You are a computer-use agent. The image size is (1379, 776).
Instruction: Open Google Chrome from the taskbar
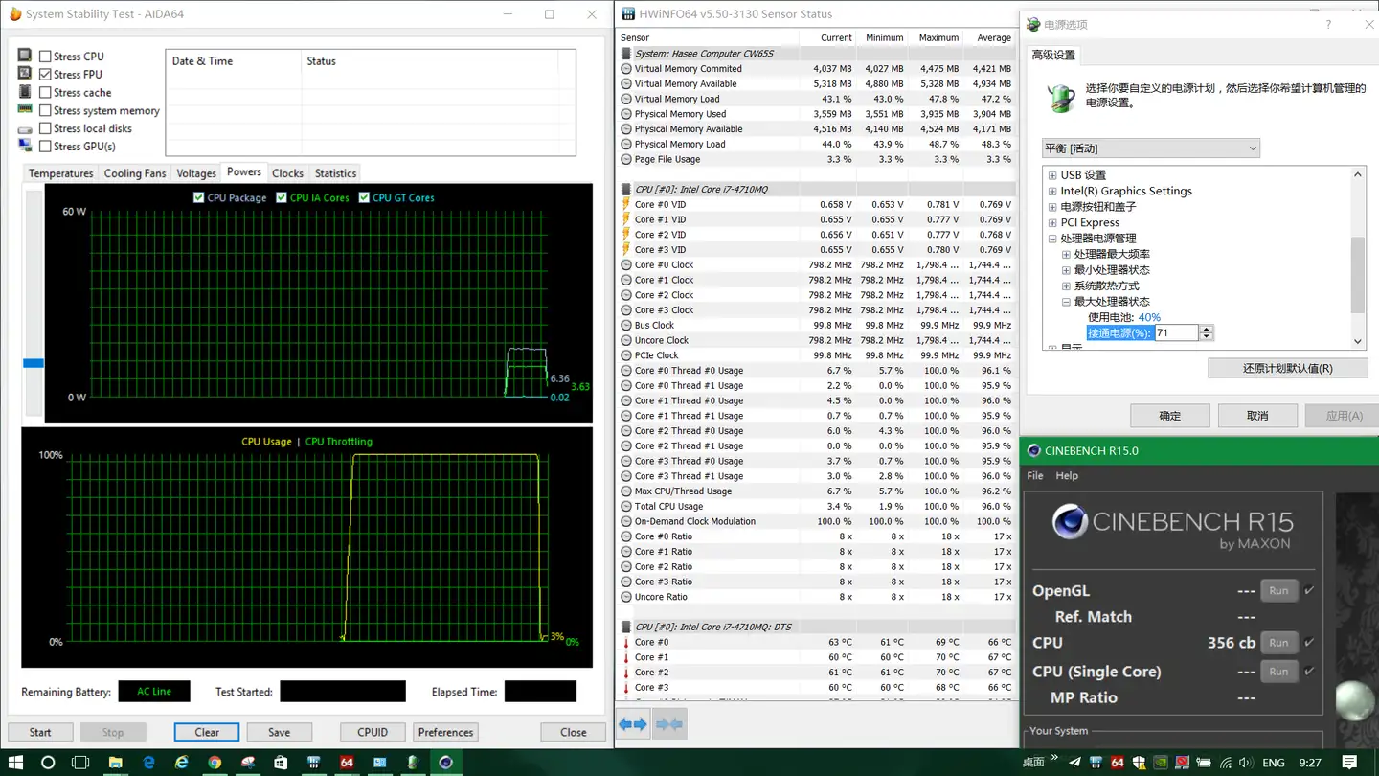coord(215,763)
